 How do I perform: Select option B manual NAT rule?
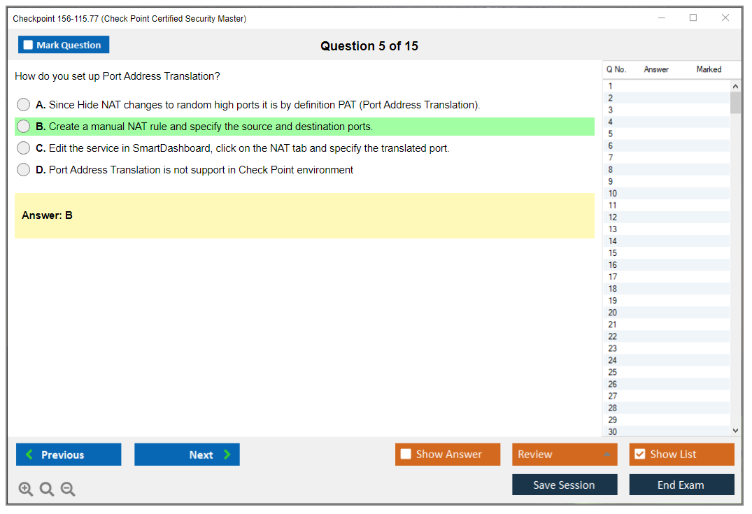23,127
